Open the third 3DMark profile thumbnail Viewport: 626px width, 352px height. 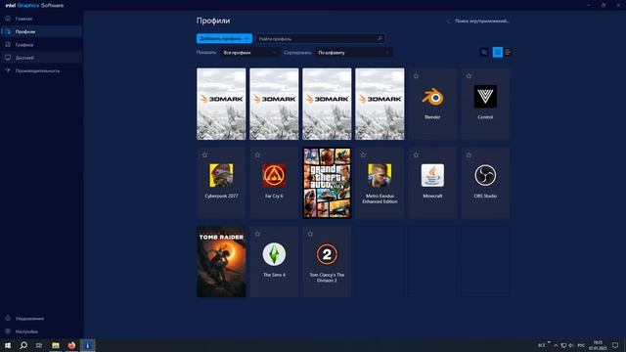click(327, 104)
